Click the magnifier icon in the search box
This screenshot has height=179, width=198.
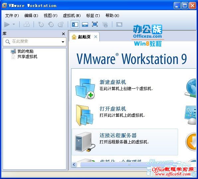pyautogui.click(x=8, y=42)
